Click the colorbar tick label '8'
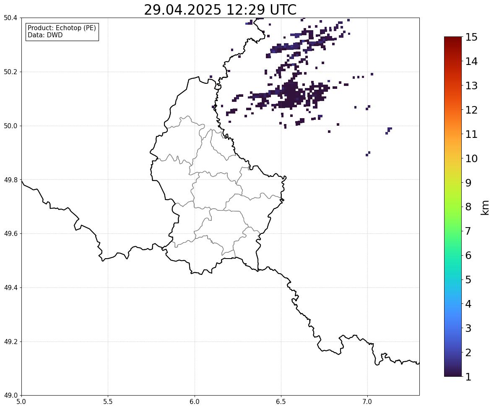 tap(468, 207)
